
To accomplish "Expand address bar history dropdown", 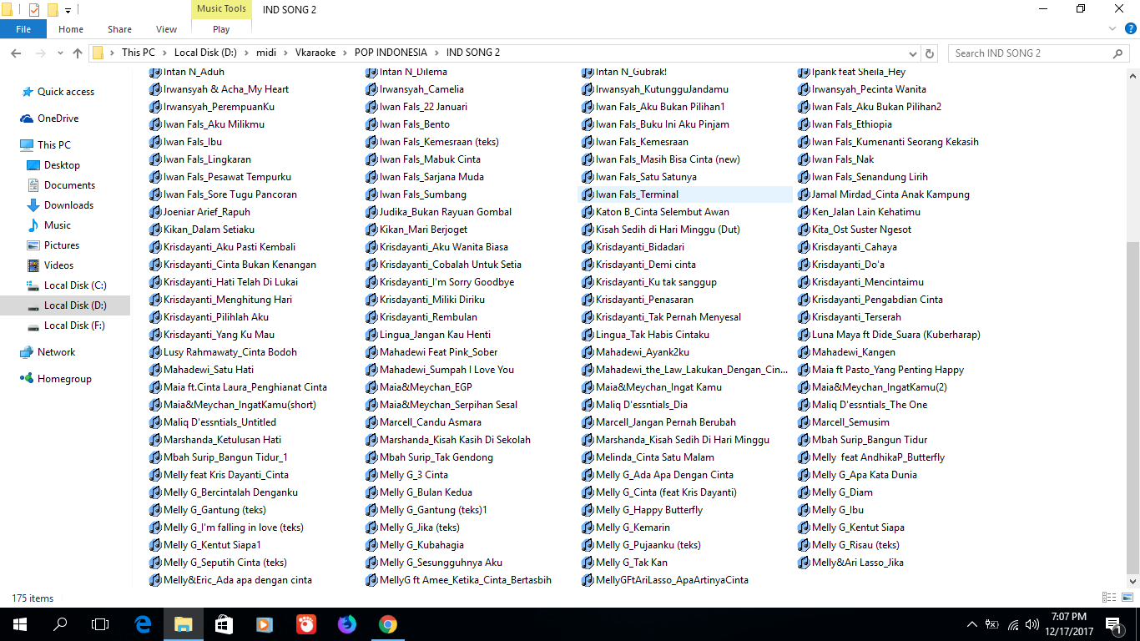I will [913, 53].
